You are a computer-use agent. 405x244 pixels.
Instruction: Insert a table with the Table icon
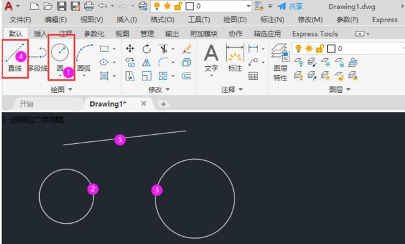(x=253, y=76)
